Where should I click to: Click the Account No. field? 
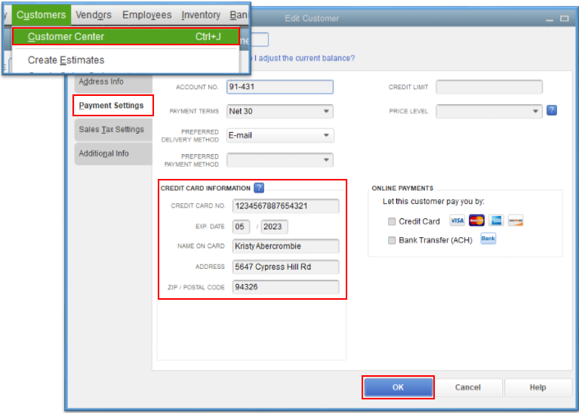click(280, 87)
